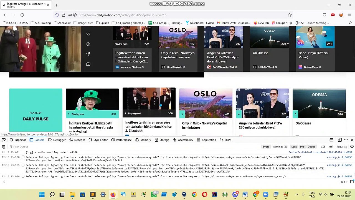Viewport: 355px width, 200px height.
Task: Toggle responsive design mode icon
Action: click(340, 140)
